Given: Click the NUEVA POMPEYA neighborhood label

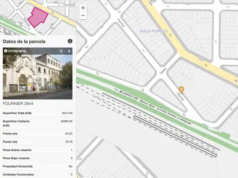Looking at the screenshot, I should 154,31.
